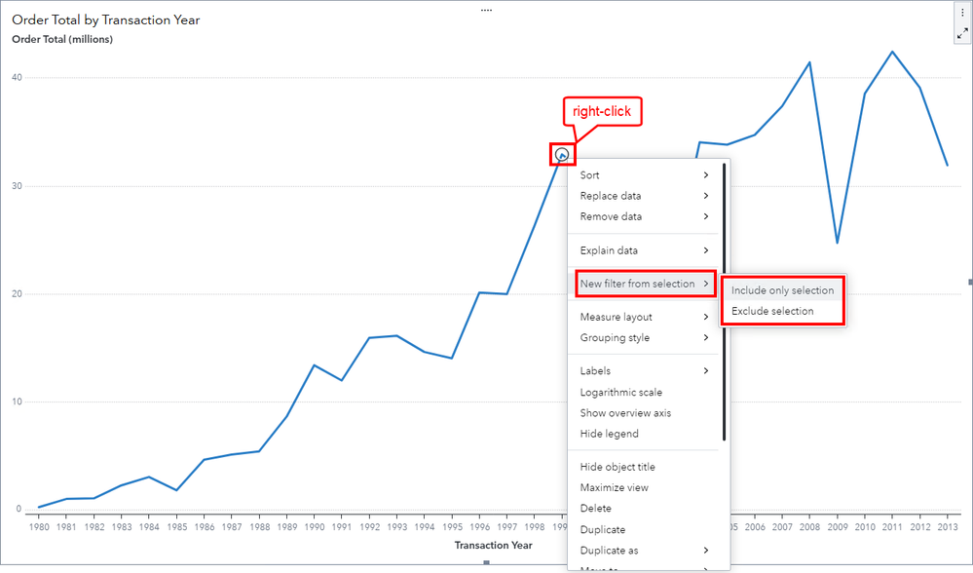Click the Duplicate menu entry
The image size is (973, 573).
(603, 529)
